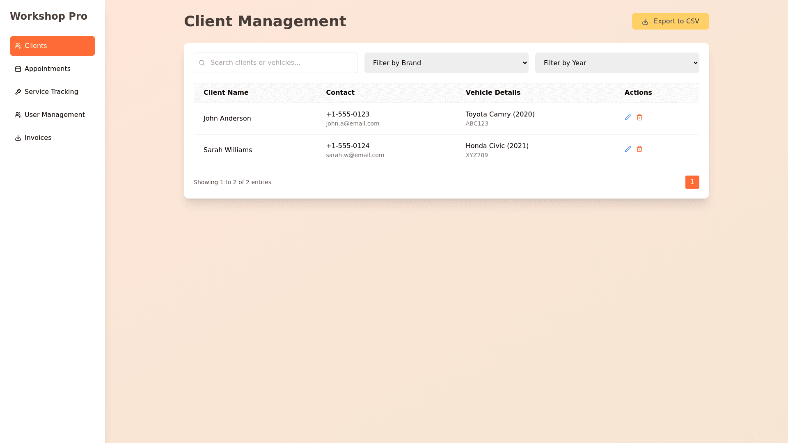
Task: Delete Sarah Williams using trash icon
Action: (x=639, y=149)
